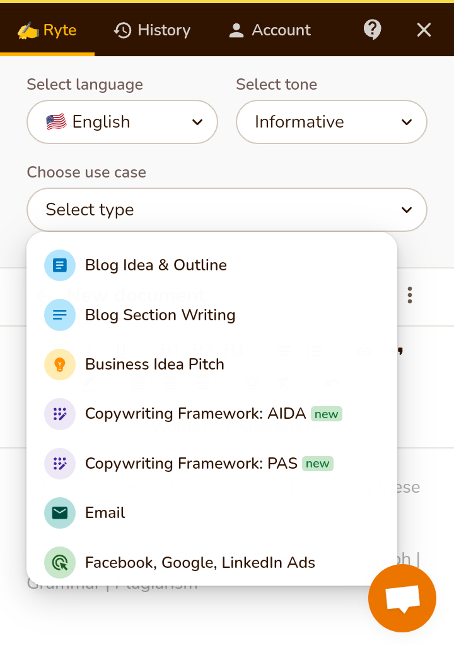Open the Select tone dropdown
Image resolution: width=454 pixels, height=645 pixels.
tap(331, 122)
